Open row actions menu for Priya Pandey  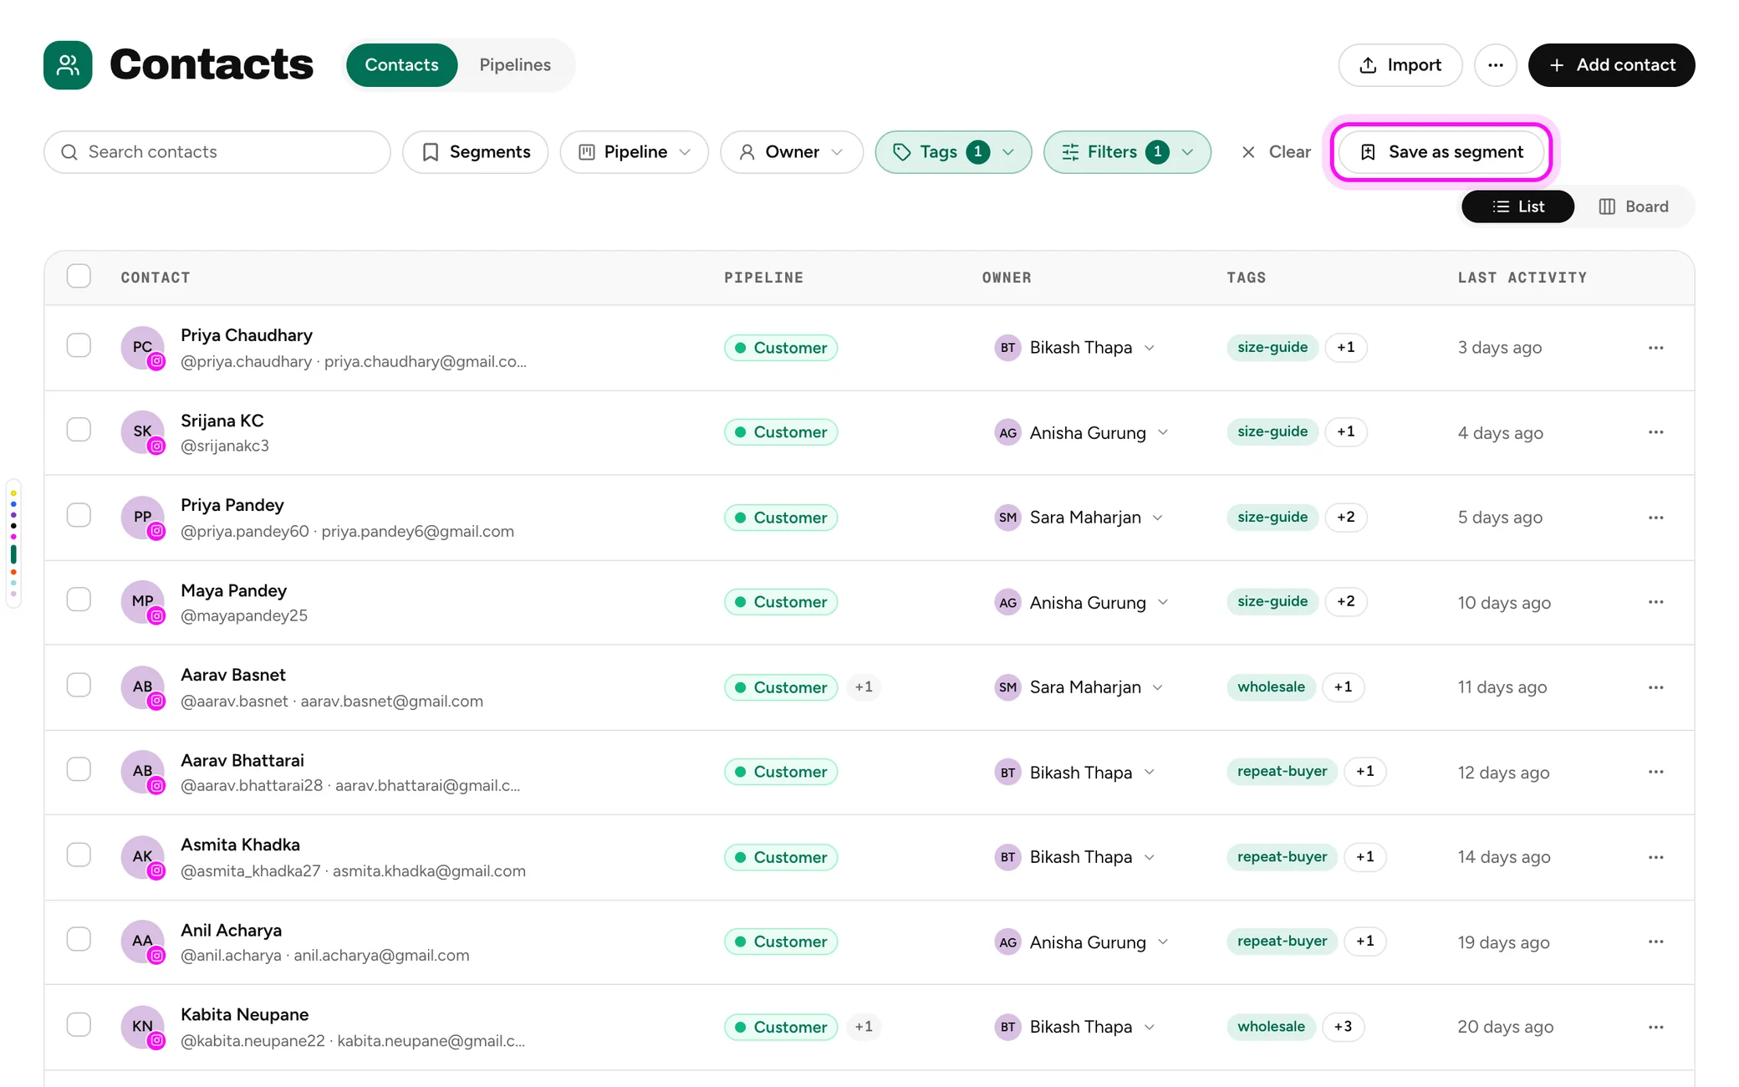click(x=1655, y=518)
